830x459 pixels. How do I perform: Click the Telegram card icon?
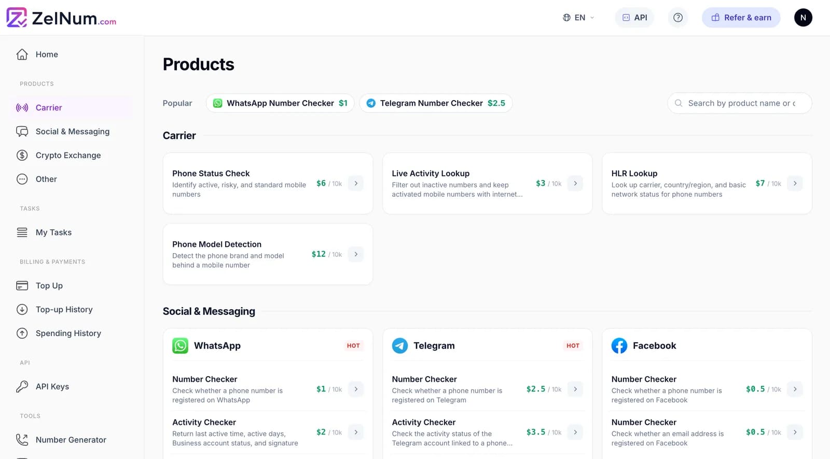pos(399,345)
